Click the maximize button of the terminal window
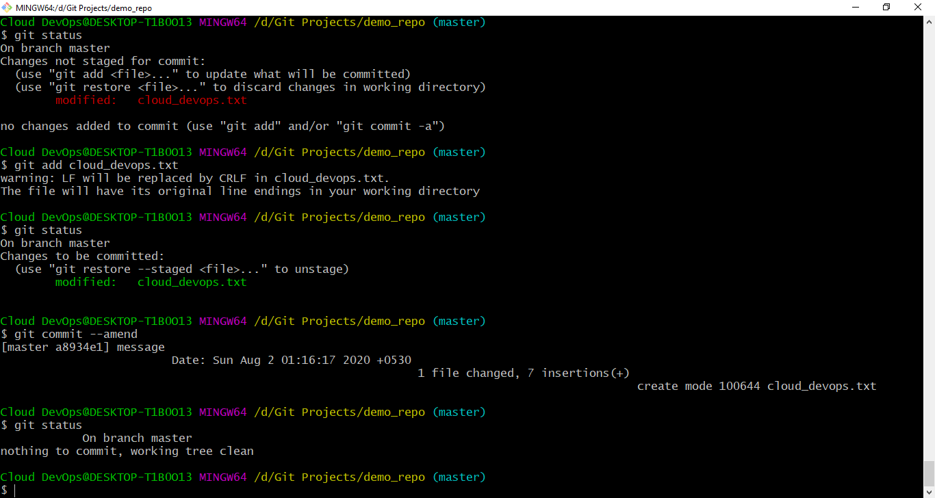The width and height of the screenshot is (935, 498). [886, 8]
